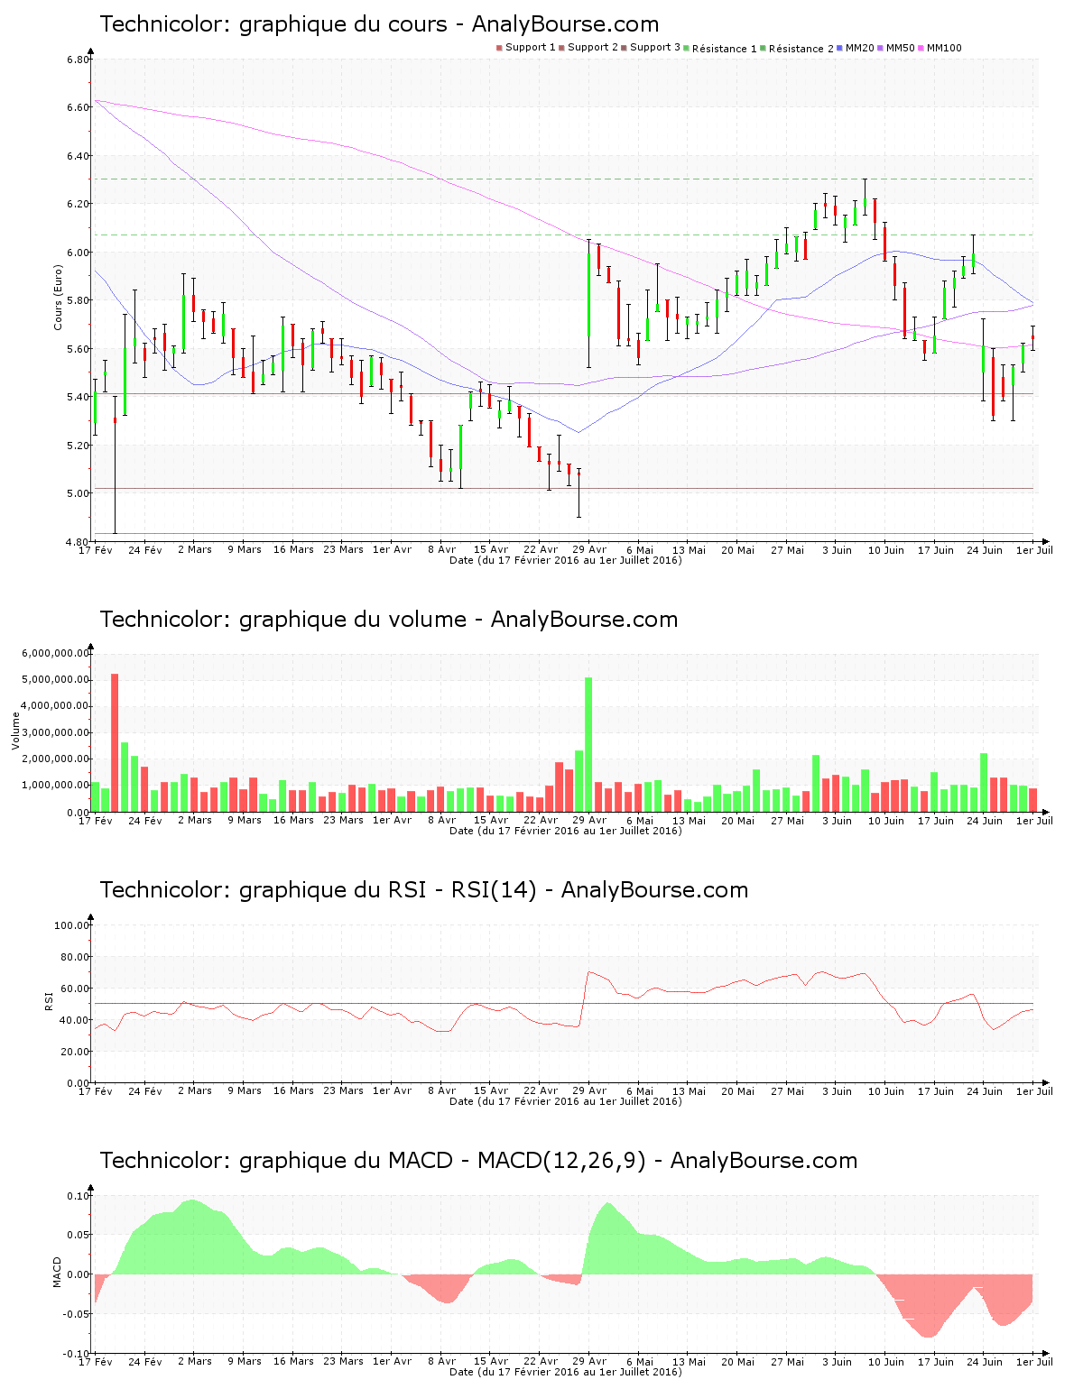Click the 0.10 MACD axis value
The width and height of the screenshot is (1083, 1398).
click(x=79, y=1196)
